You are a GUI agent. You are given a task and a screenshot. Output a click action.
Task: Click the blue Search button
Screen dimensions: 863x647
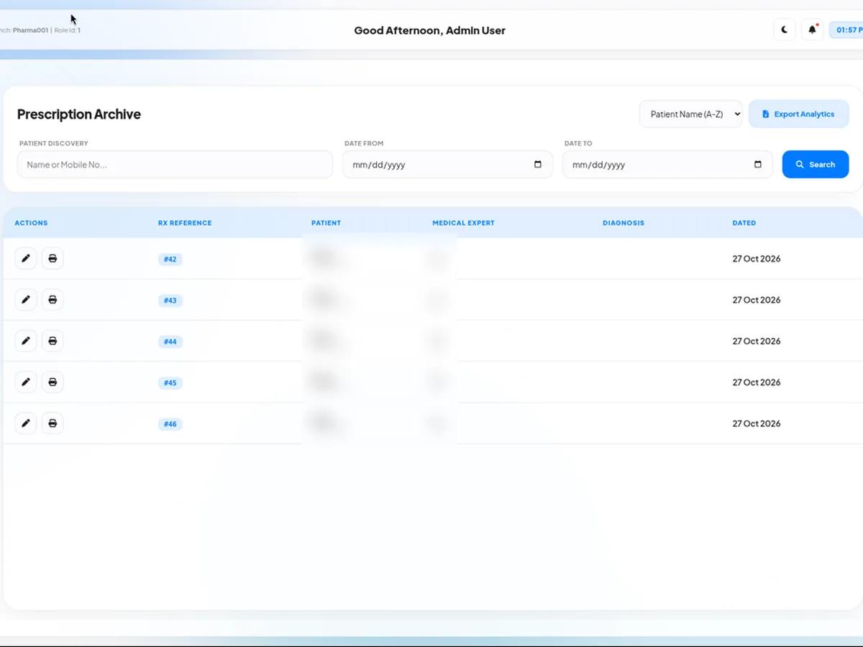click(816, 165)
